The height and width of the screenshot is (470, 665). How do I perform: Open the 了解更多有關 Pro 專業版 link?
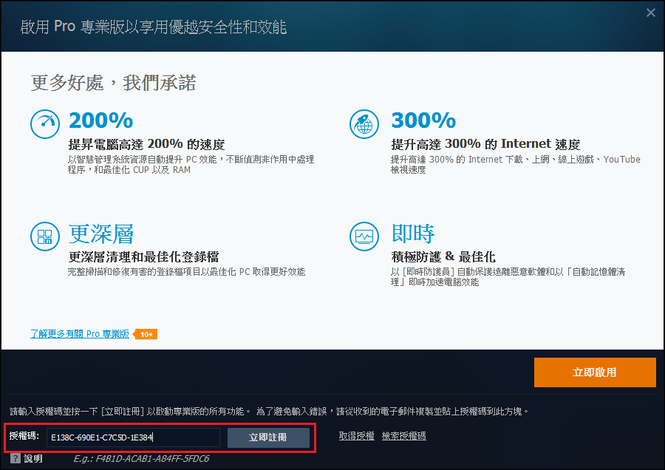click(80, 334)
